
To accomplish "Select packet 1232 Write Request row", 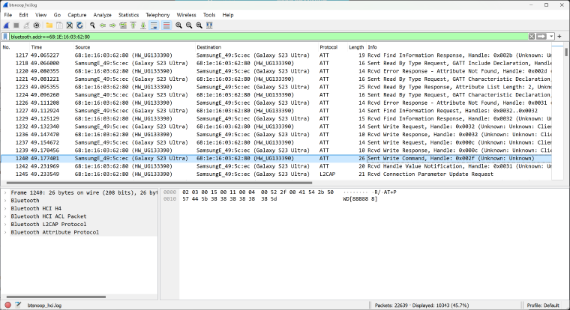I will tap(276, 127).
